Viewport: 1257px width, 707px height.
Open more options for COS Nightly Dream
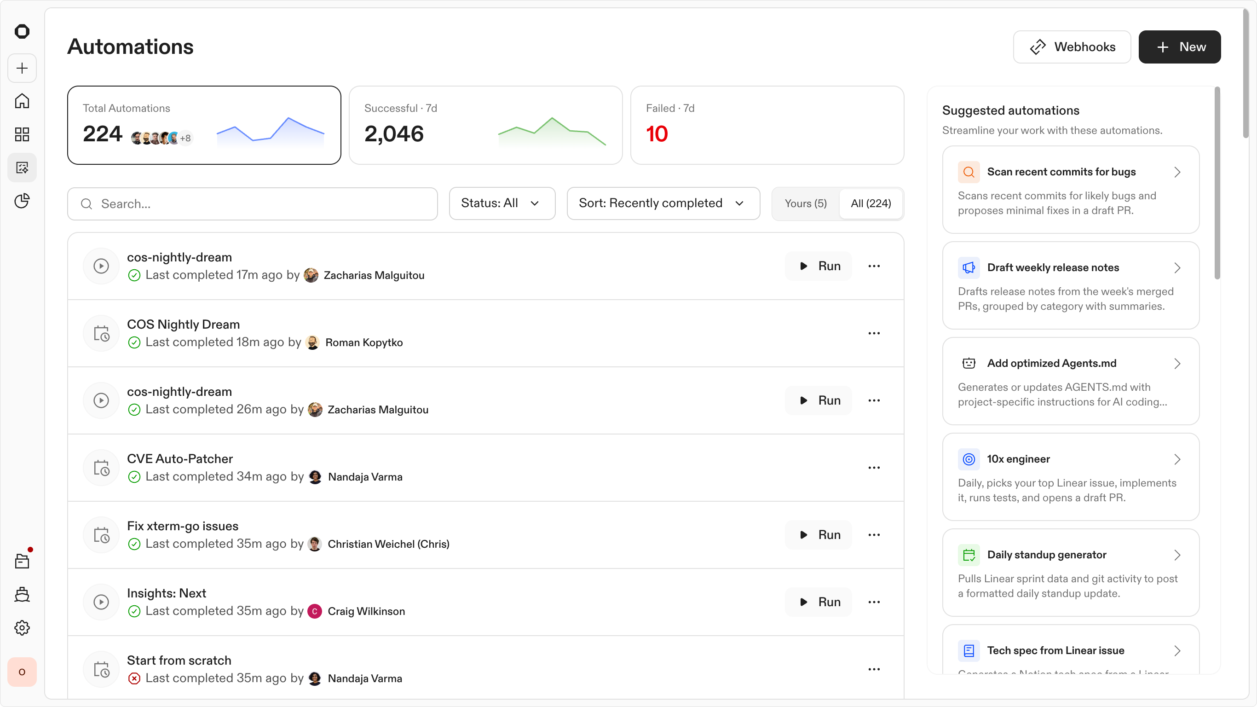873,333
